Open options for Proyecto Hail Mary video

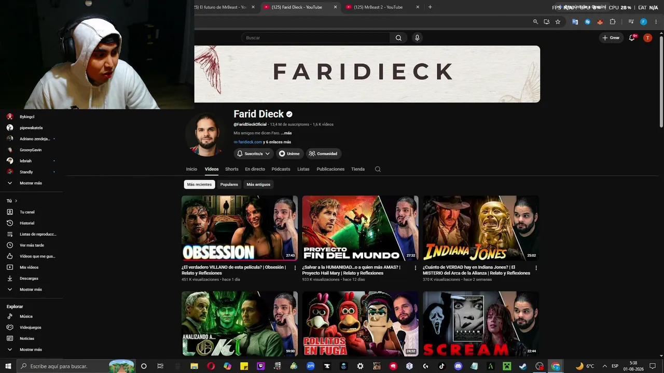[416, 268]
